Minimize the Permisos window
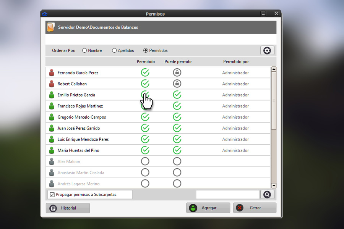 point(263,14)
